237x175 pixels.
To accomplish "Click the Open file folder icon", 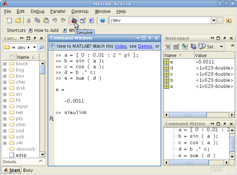I will pyautogui.click(x=18, y=20).
